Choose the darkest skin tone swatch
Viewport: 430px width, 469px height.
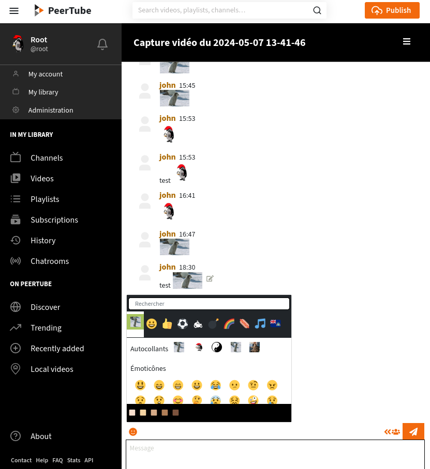[175, 413]
